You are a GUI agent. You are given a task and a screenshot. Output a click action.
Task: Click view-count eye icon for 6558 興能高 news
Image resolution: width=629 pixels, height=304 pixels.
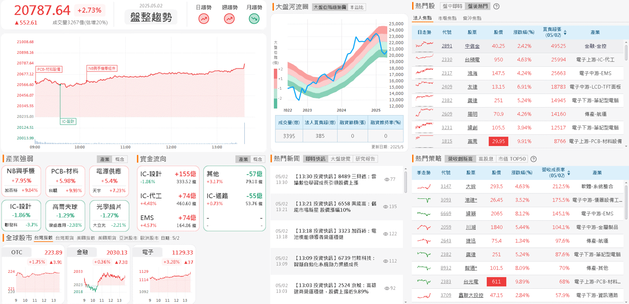(386, 206)
